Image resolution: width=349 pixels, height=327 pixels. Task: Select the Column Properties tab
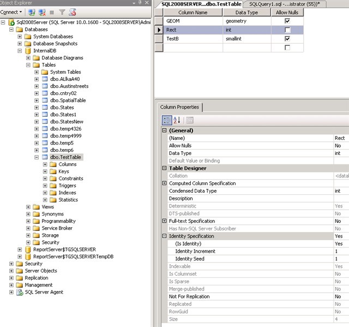tap(180, 107)
